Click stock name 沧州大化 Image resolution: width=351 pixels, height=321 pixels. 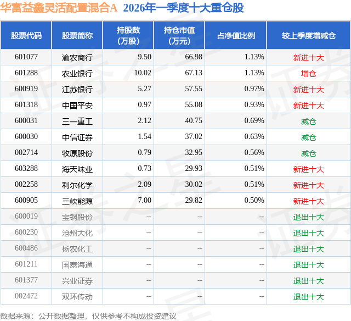(77, 233)
